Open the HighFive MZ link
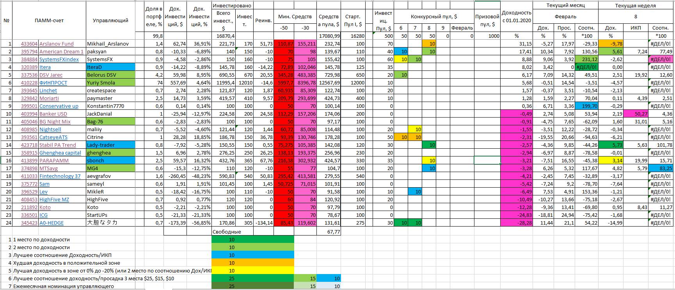 tap(54, 200)
